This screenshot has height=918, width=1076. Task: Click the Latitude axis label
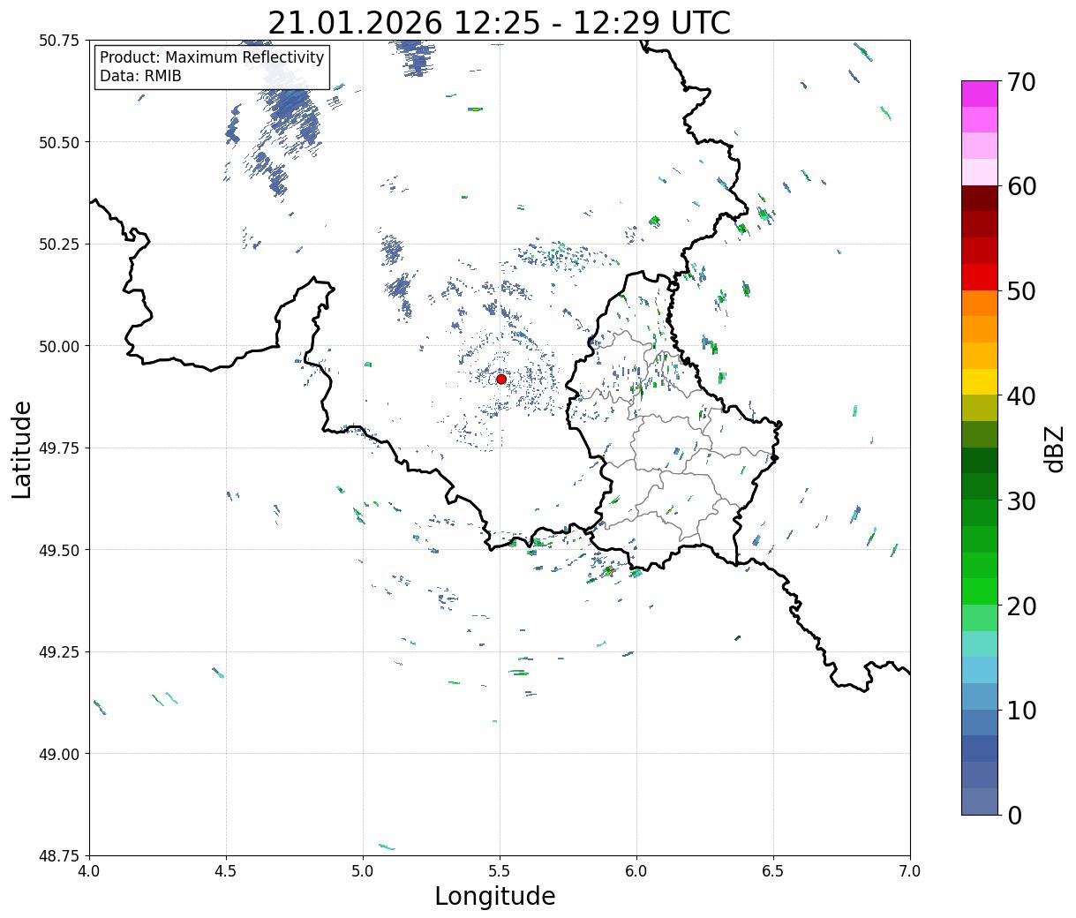[22, 448]
